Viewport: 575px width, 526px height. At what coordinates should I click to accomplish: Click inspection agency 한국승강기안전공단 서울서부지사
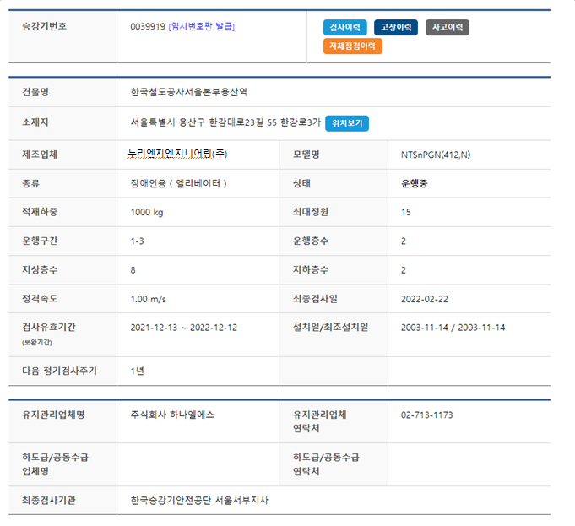pyautogui.click(x=199, y=501)
